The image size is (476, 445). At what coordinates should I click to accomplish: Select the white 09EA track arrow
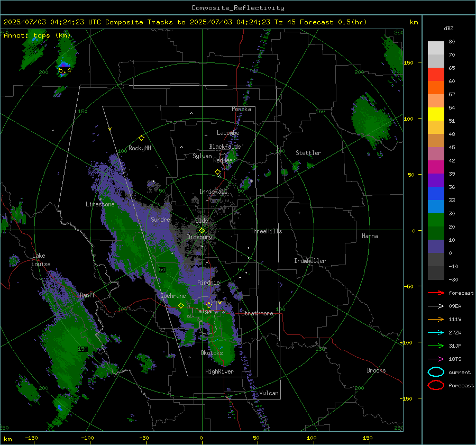tap(436, 306)
